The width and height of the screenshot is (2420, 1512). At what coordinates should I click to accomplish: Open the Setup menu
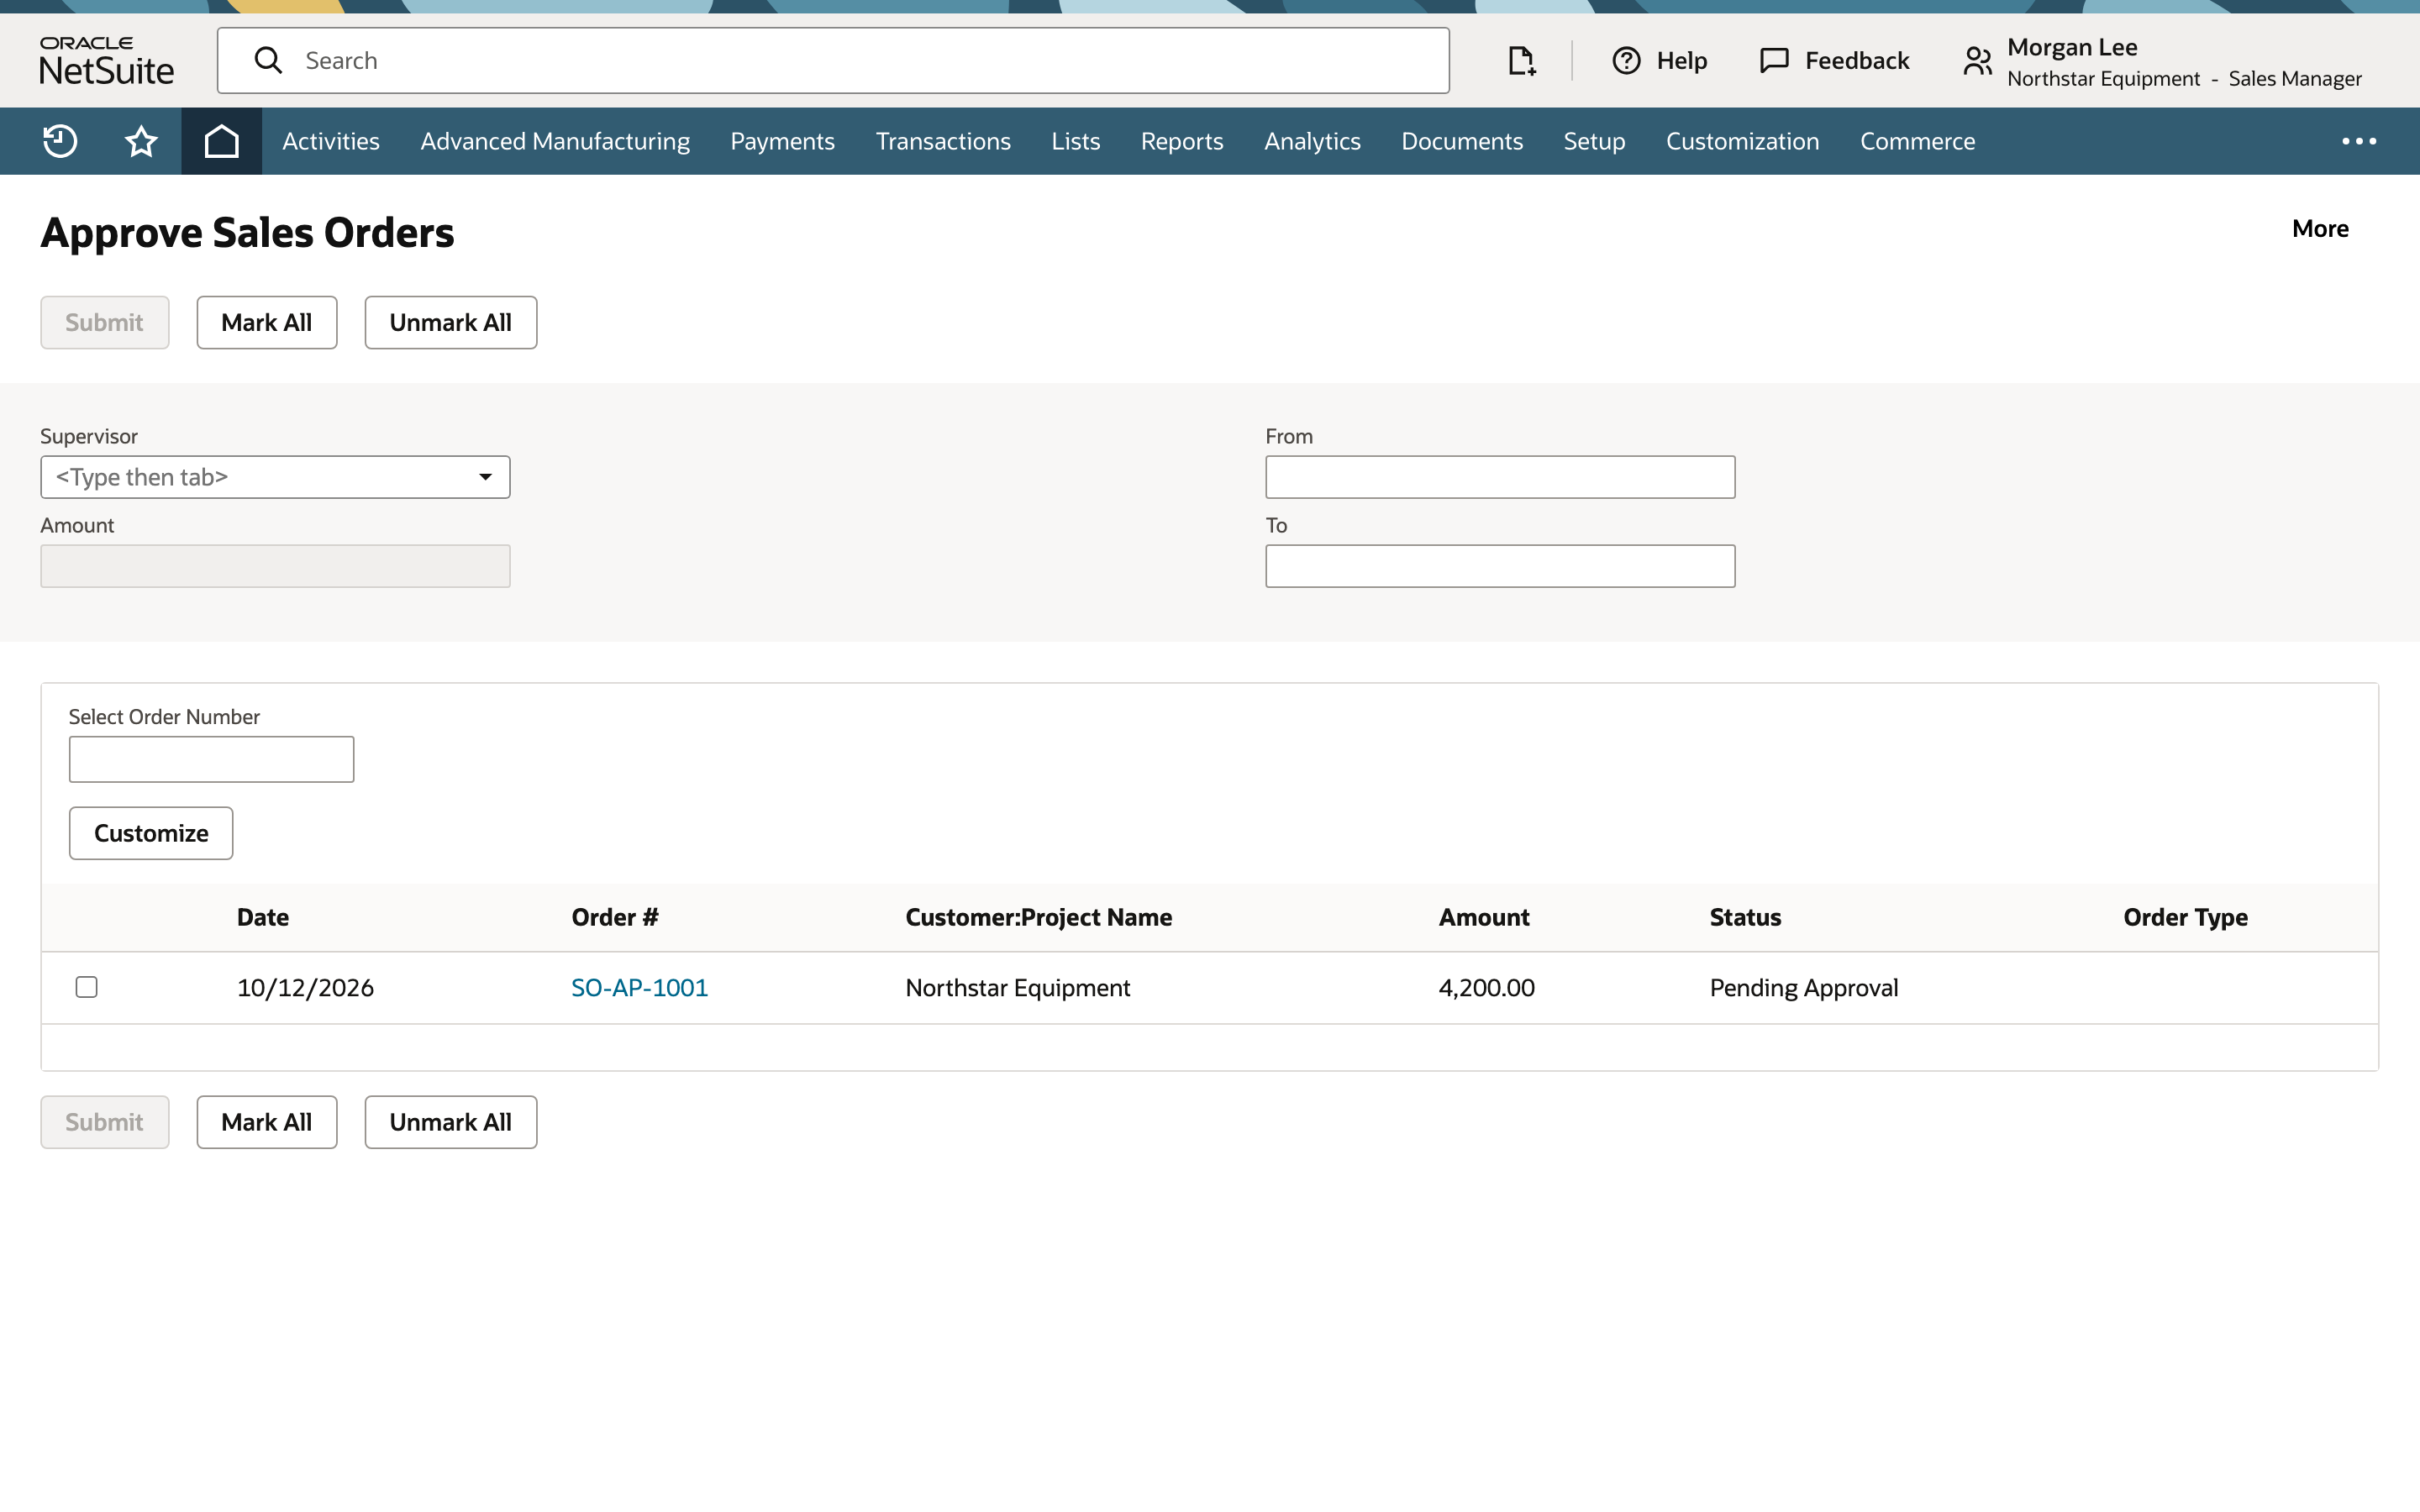click(x=1594, y=141)
